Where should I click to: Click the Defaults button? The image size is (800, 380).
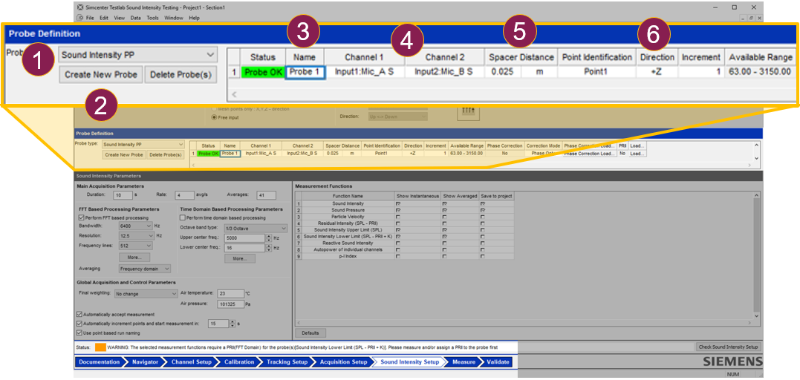(x=310, y=333)
